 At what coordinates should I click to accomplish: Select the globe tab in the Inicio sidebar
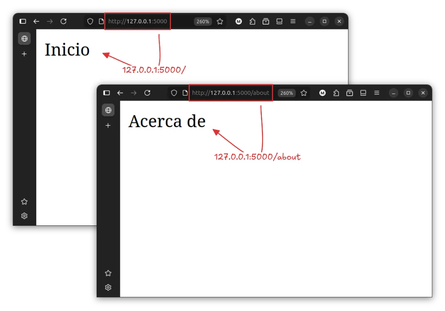click(24, 39)
